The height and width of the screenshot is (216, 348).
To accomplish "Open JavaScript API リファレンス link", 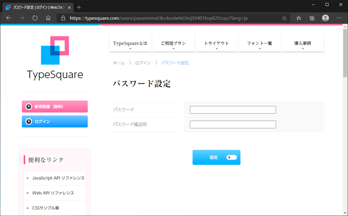I will (x=58, y=178).
